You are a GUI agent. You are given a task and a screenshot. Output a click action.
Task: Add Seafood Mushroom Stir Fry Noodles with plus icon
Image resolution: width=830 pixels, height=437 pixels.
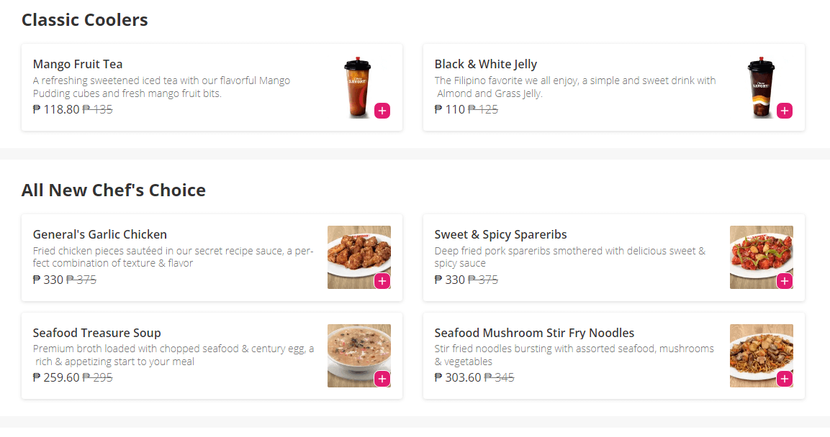pos(784,379)
